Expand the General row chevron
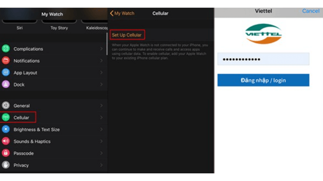This screenshot has width=323, height=181. click(101, 105)
